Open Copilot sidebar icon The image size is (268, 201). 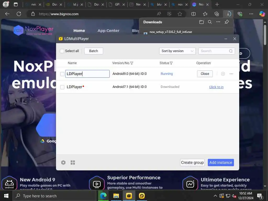[262, 14]
